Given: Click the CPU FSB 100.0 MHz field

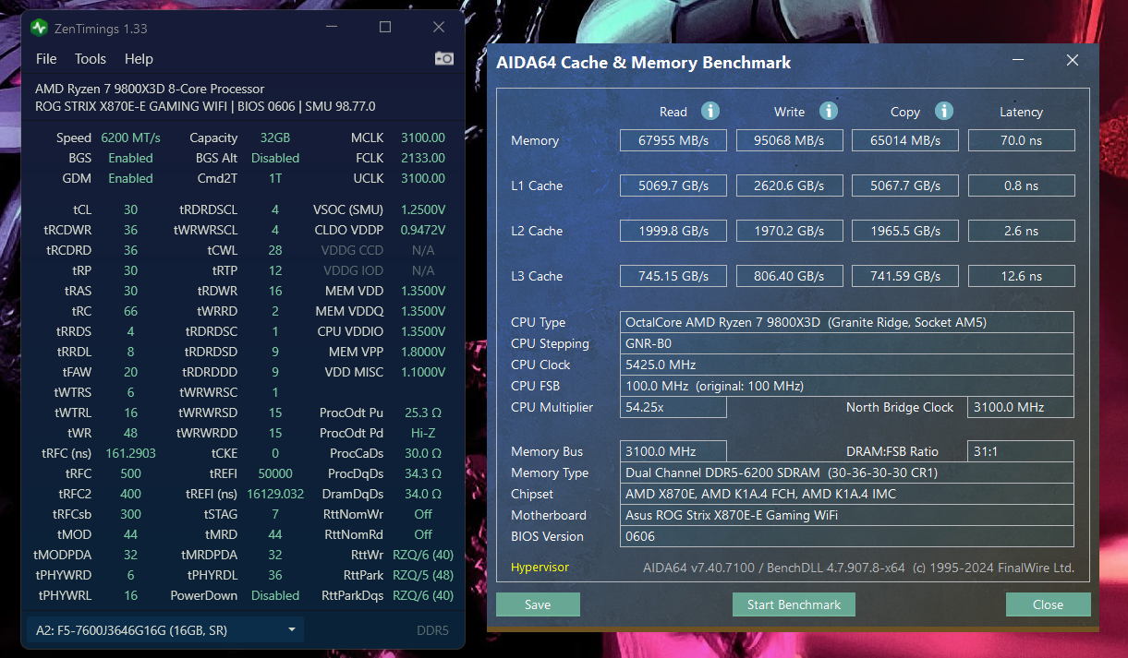Looking at the screenshot, I should (x=847, y=386).
